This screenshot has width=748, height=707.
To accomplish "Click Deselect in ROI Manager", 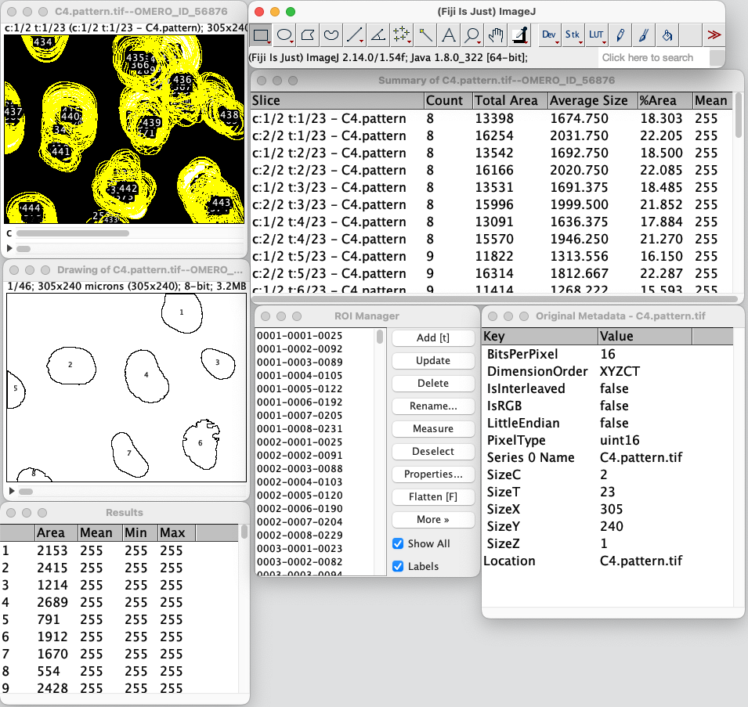I will point(433,452).
